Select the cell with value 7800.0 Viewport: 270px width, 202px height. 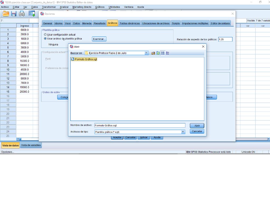click(25, 83)
